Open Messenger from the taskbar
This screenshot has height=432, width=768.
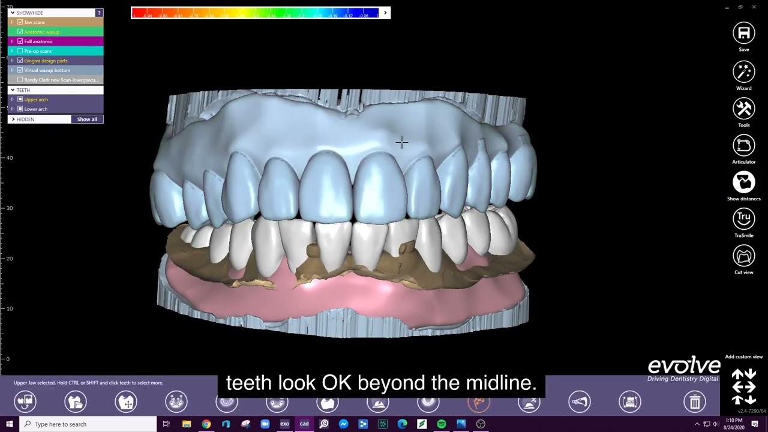coord(343,424)
